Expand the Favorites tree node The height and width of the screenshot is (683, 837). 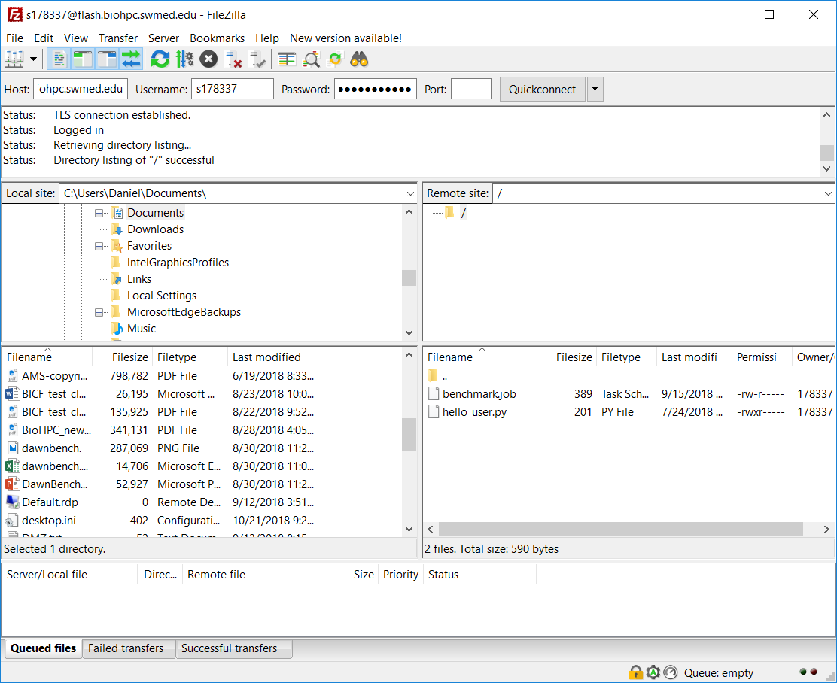pos(99,246)
